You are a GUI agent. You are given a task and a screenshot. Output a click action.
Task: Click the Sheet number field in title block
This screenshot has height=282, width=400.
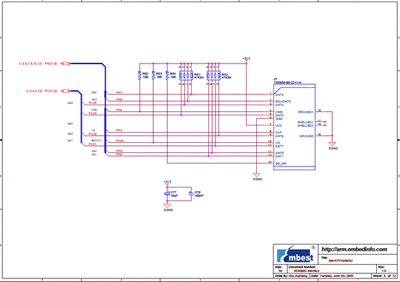click(384, 276)
